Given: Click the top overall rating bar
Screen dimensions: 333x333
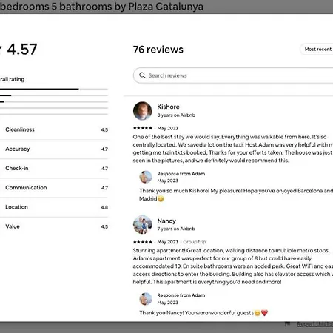Looking at the screenshot, I should [54, 89].
